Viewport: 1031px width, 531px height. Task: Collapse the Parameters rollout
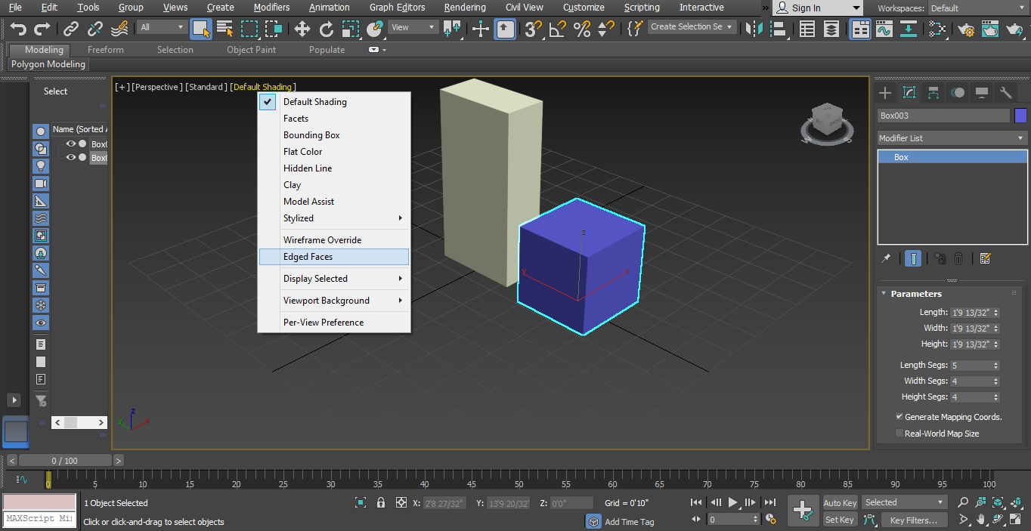click(x=915, y=294)
